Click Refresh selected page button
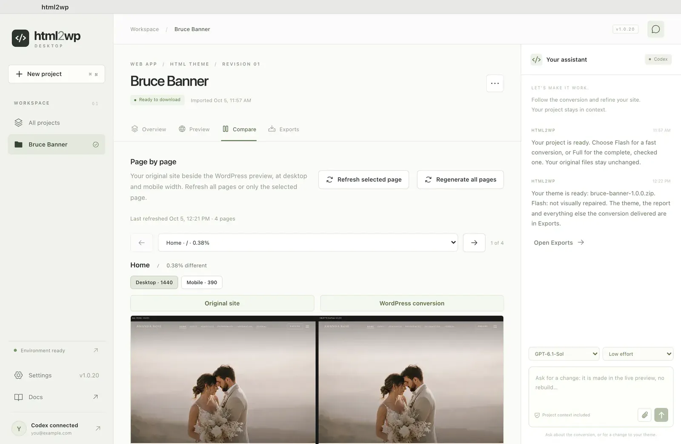 tap(363, 180)
